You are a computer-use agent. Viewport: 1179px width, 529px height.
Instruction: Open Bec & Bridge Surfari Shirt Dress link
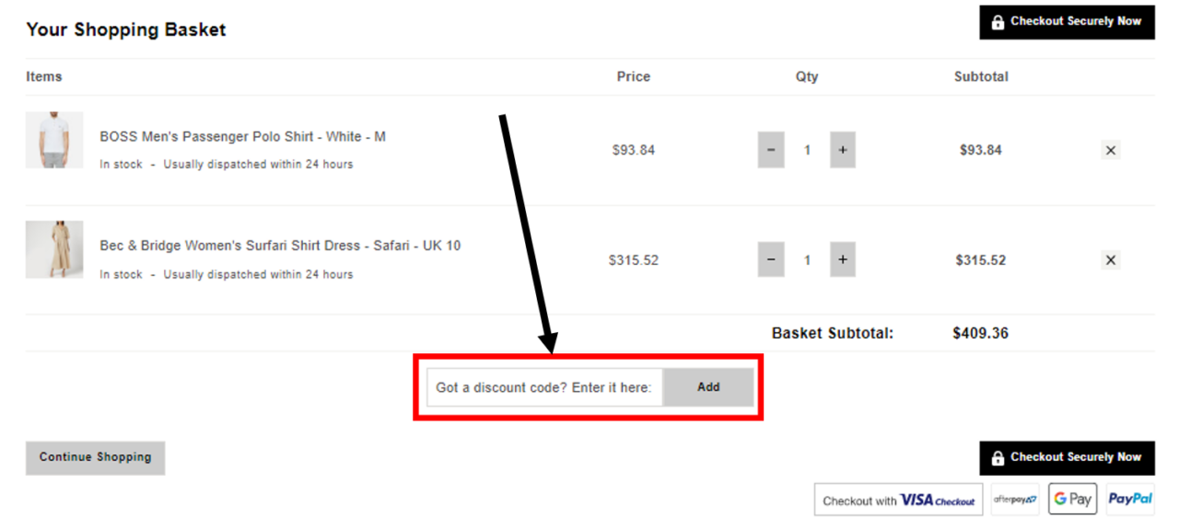[x=280, y=246]
